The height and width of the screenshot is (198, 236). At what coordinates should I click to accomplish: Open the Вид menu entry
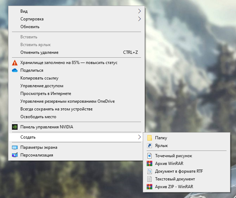point(76,11)
